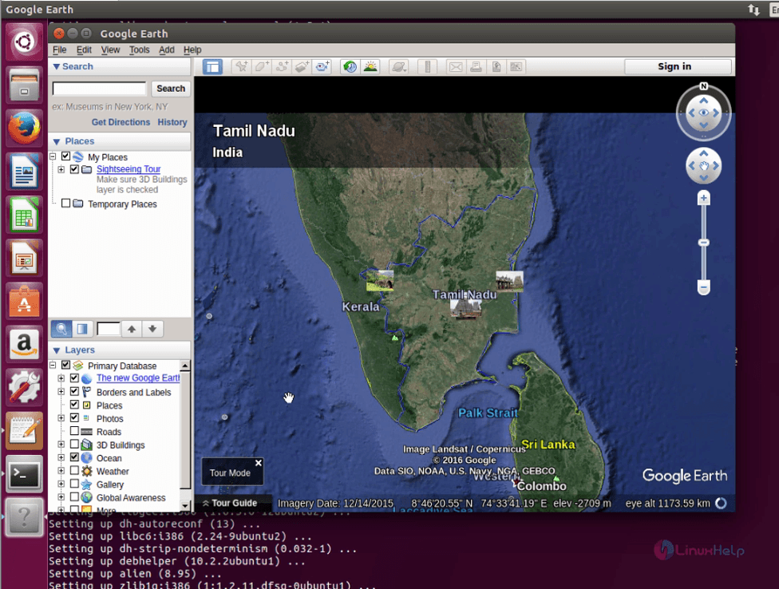Open Firefox from the Ubuntu launcher
Screen dimensions: 779x589
click(x=24, y=128)
